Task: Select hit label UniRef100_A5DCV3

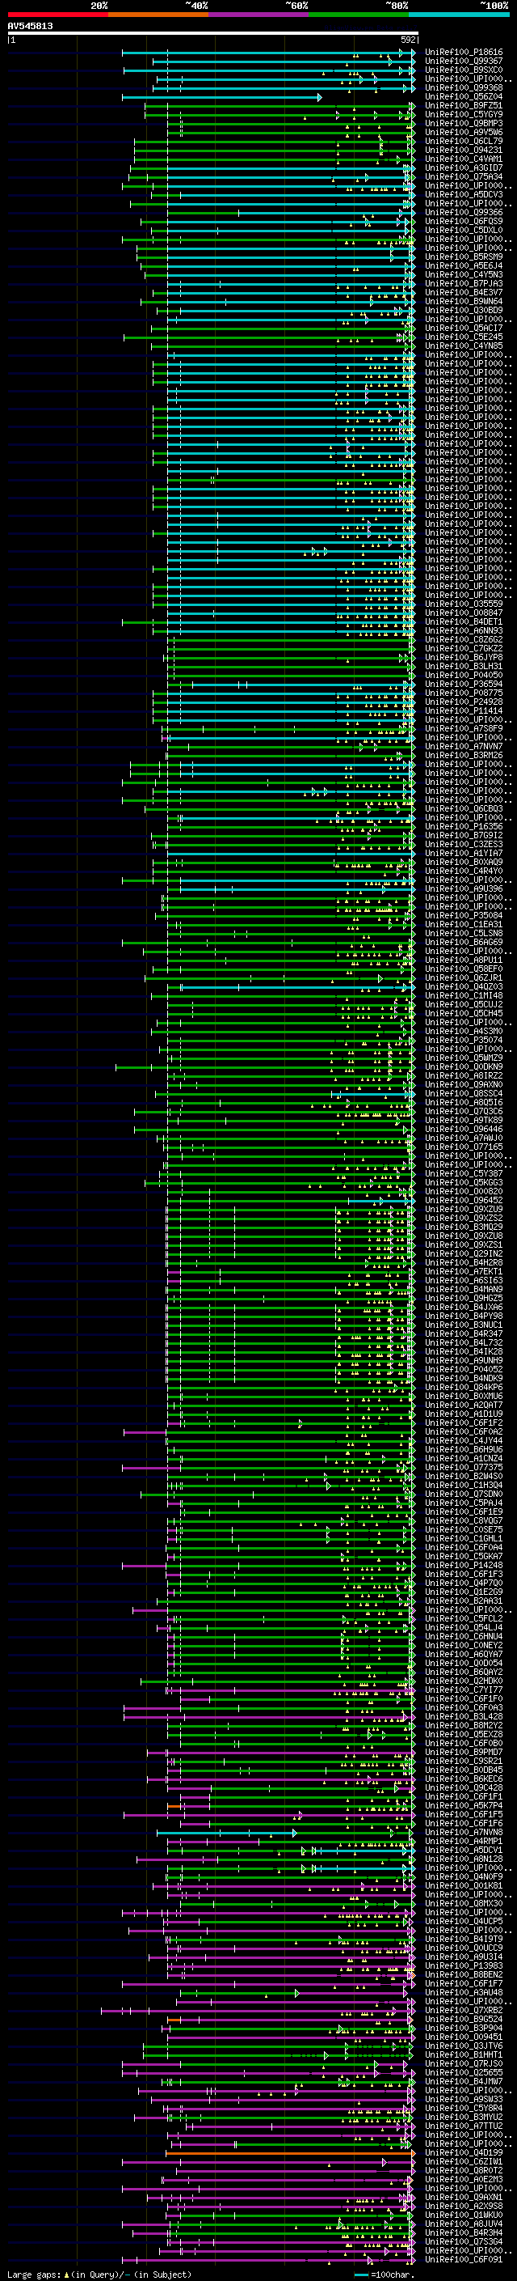Action: point(463,195)
